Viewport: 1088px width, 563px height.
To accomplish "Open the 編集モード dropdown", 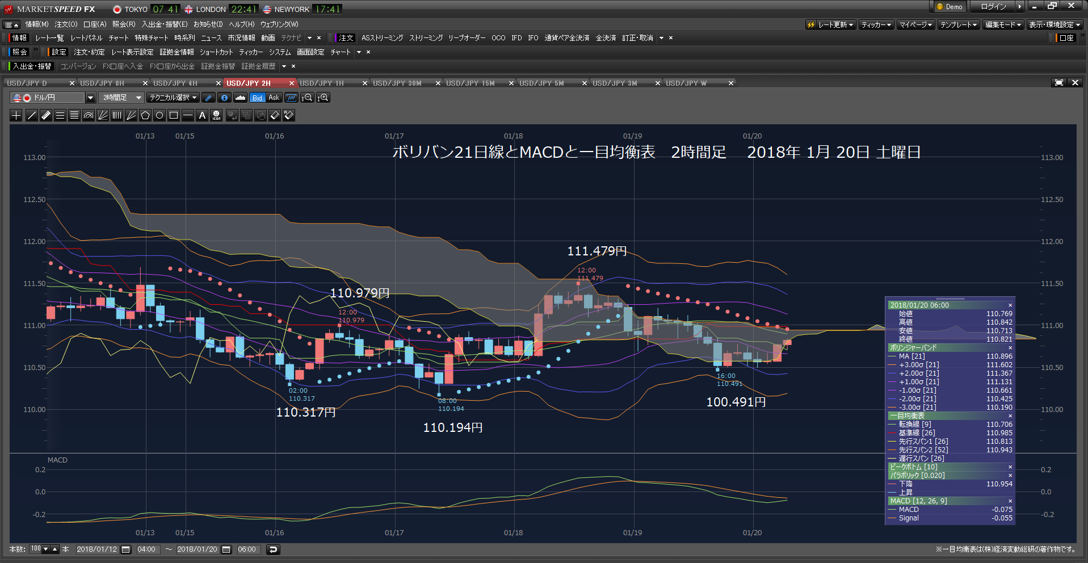I will coord(1003,25).
